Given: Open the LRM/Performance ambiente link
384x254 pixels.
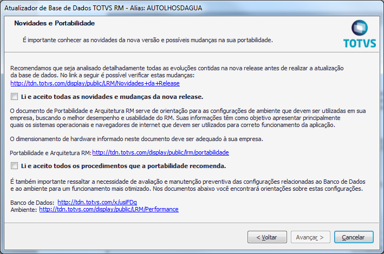Looking at the screenshot, I should click(109, 209).
